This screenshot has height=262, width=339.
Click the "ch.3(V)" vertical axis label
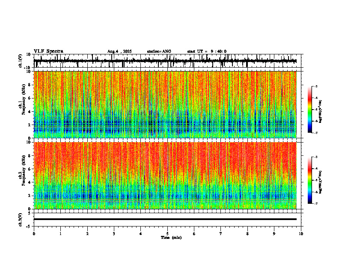[x=21, y=220]
